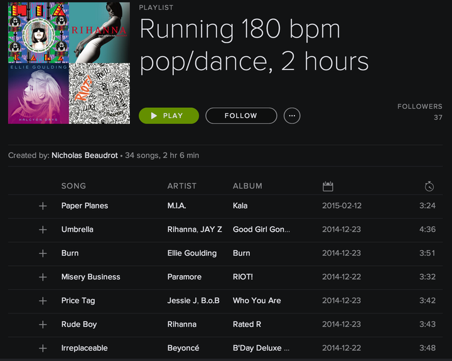Click the M.I.A. Kala album cover thumbnail

(38, 33)
